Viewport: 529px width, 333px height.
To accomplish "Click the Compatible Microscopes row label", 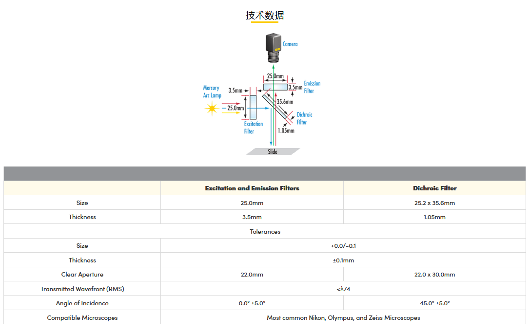I will [82, 318].
